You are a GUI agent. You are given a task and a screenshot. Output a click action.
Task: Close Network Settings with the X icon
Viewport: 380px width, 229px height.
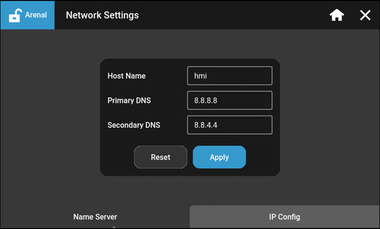pos(365,15)
